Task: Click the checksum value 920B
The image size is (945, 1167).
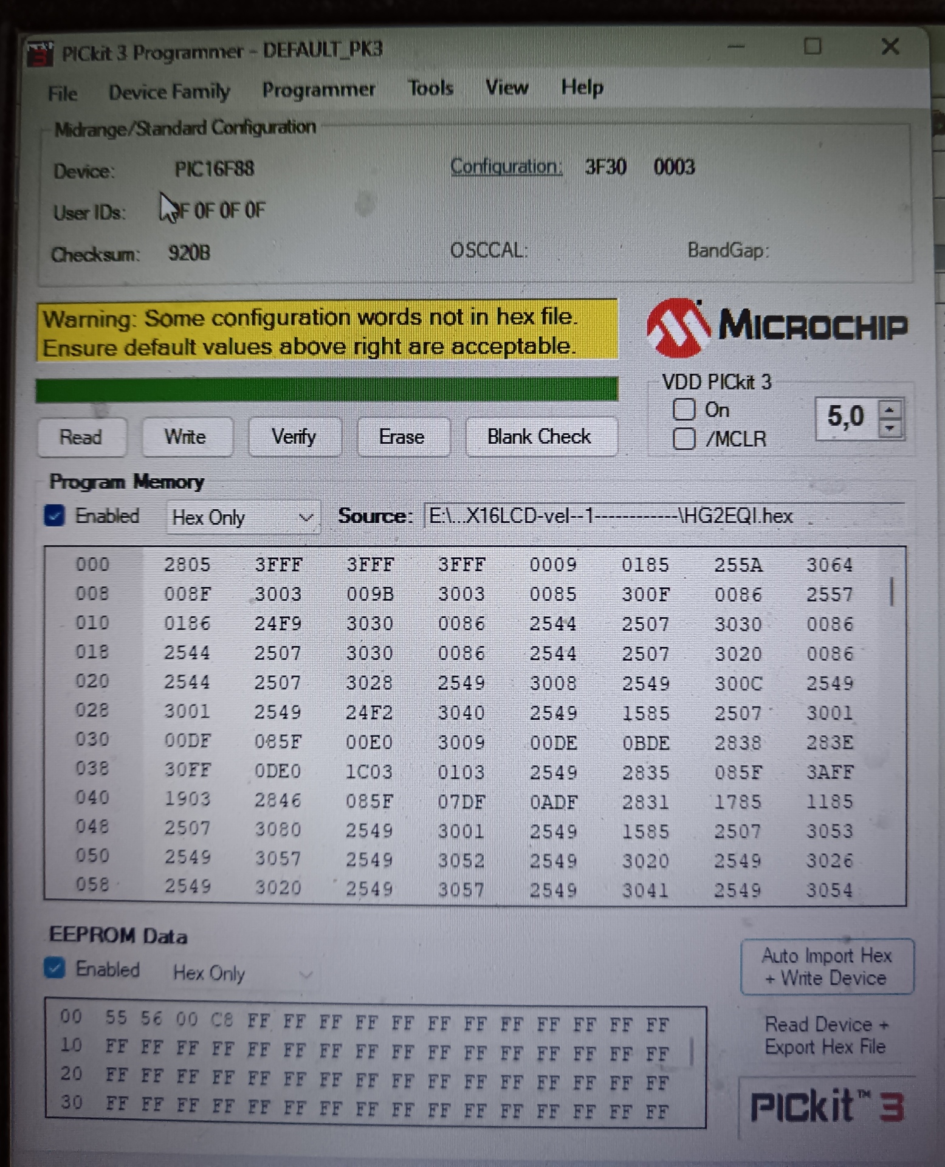Action: click(190, 252)
